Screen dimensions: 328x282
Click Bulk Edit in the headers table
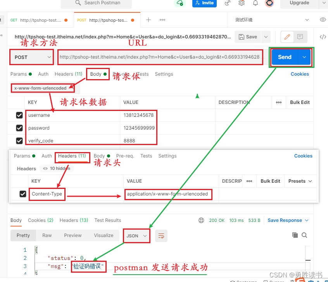[x=270, y=181]
